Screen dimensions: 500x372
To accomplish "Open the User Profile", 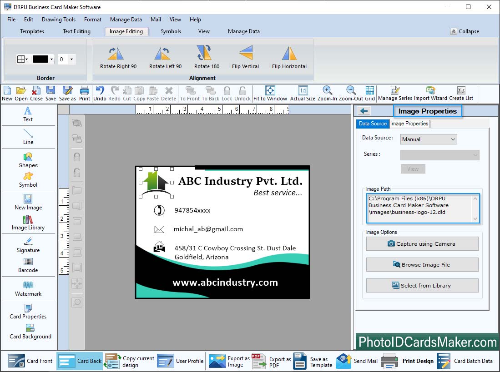I will coord(181,361).
